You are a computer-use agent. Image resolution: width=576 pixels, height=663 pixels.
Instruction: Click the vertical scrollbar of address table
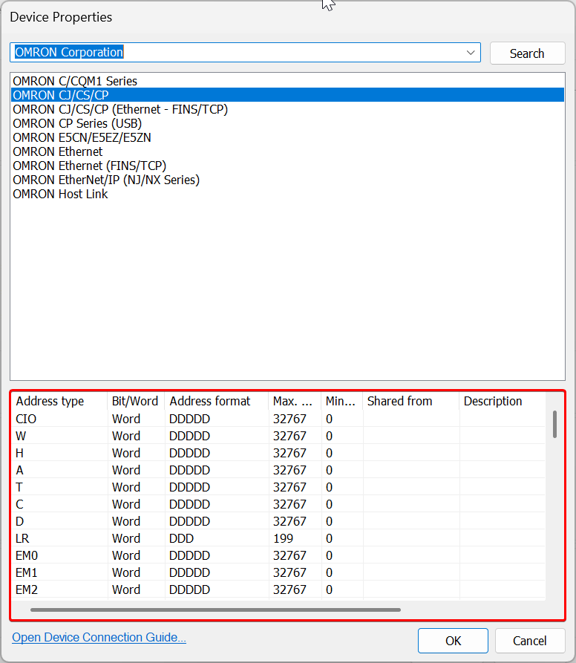click(x=554, y=424)
